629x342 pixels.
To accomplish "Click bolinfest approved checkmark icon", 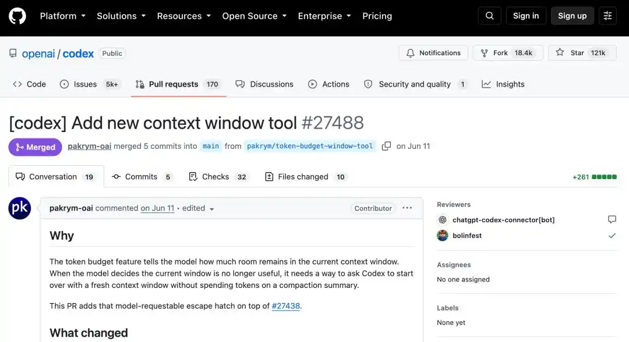I will (x=612, y=236).
